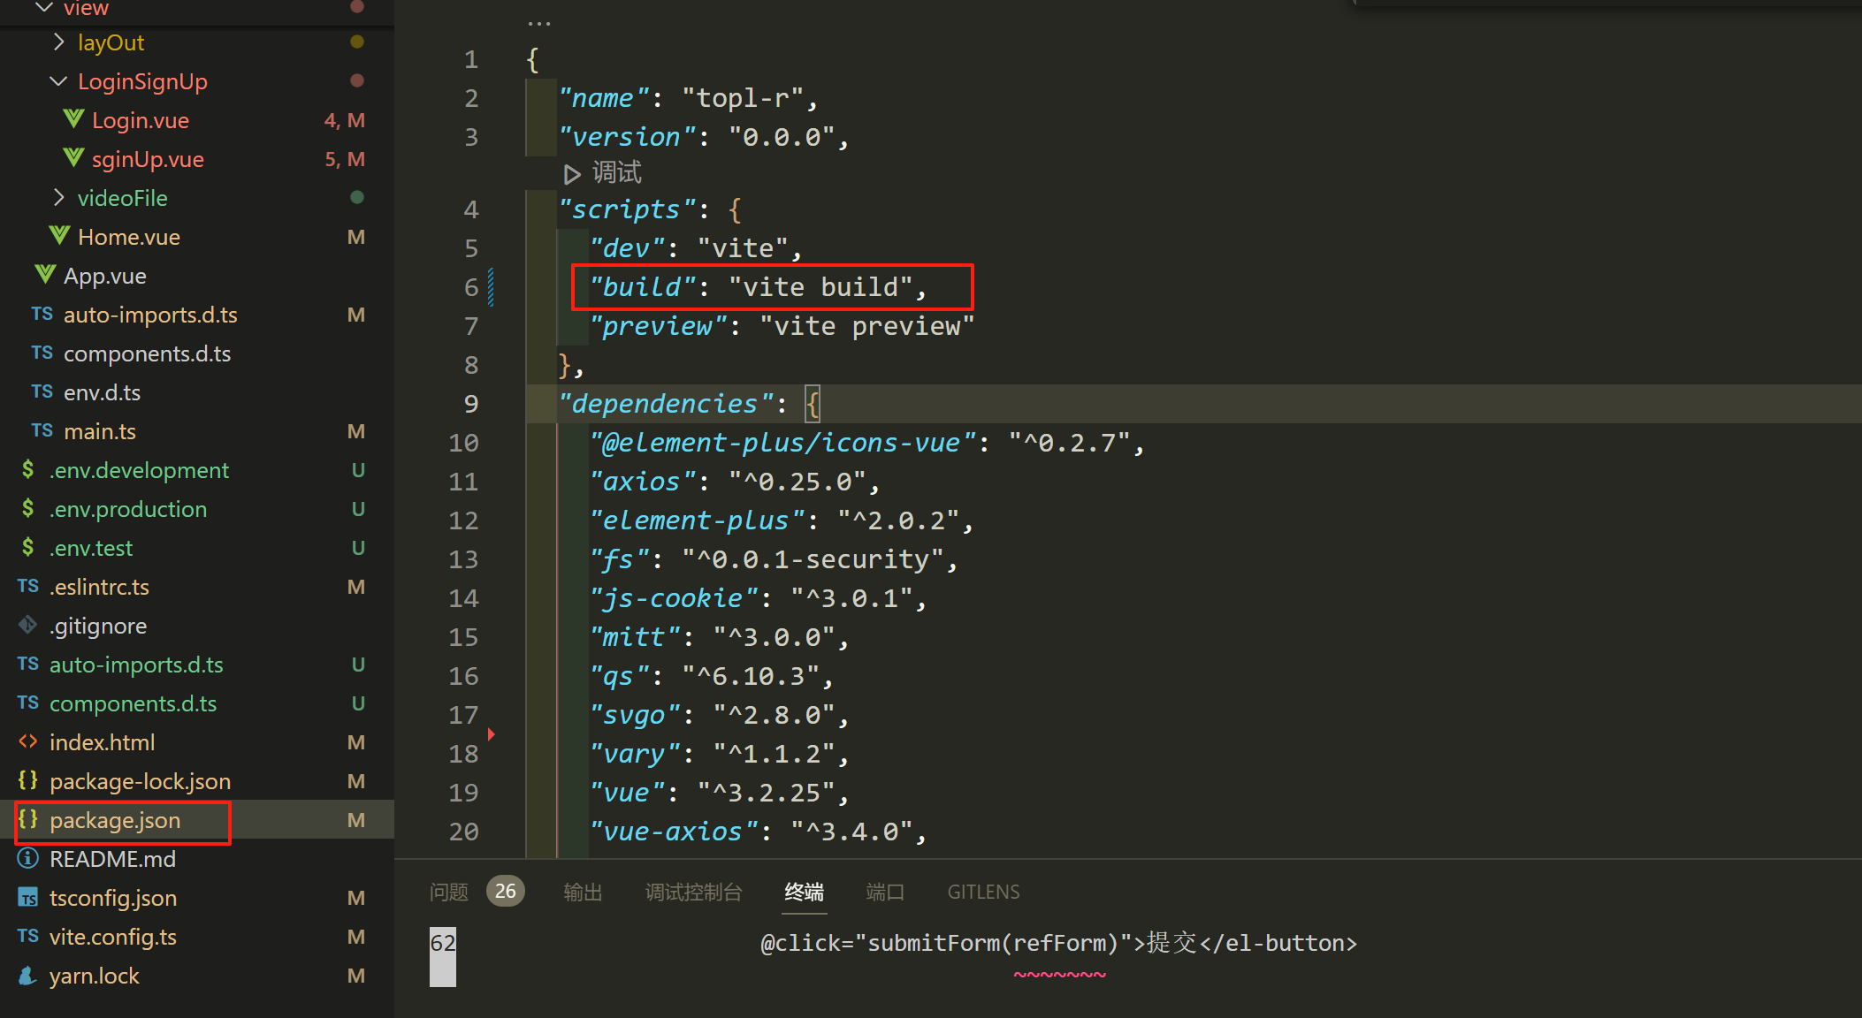Open vite.config.ts in the explorer
The image size is (1862, 1018).
coord(112,937)
